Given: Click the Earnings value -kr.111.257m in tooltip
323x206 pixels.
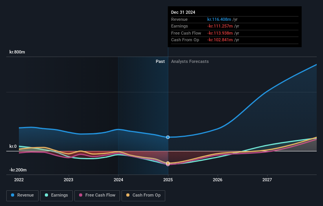Looking at the screenshot, I should click(x=220, y=26).
